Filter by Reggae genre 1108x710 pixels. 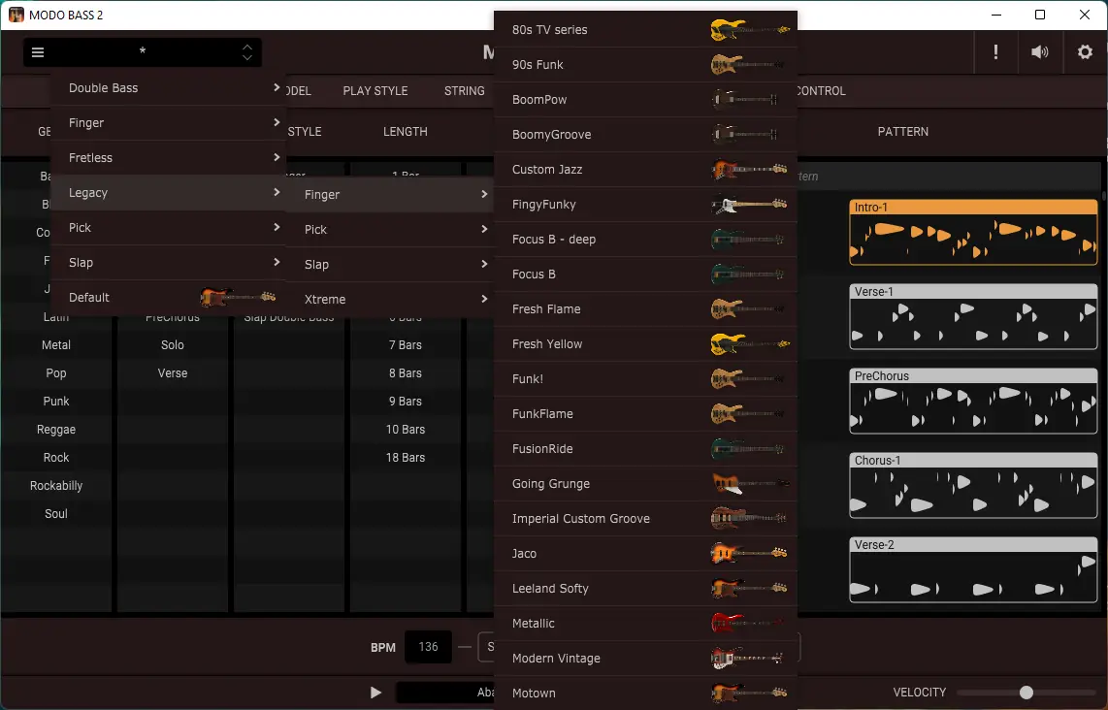tap(56, 430)
